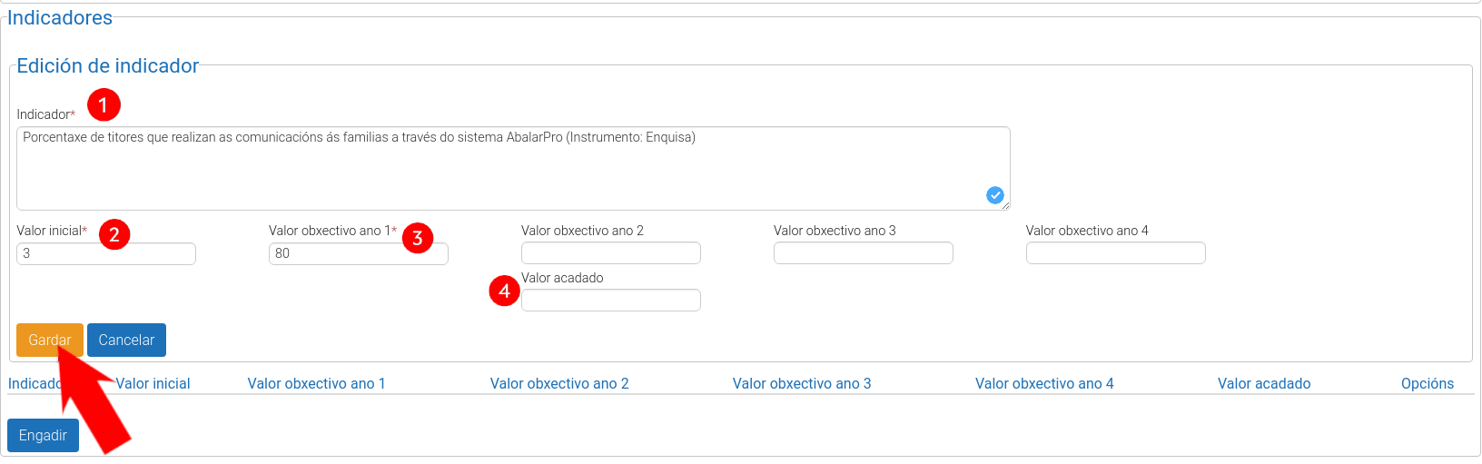Focus the Indicador text area

point(513,168)
